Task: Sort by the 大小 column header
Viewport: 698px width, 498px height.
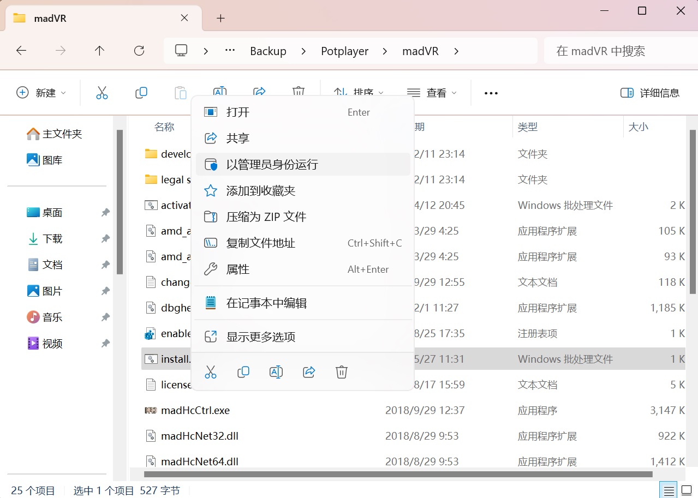Action: [639, 127]
